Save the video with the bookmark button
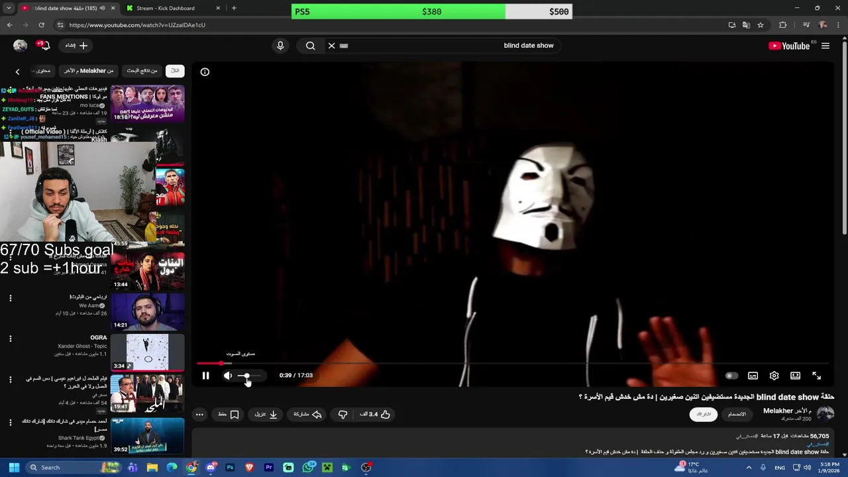848x477 pixels. point(229,414)
